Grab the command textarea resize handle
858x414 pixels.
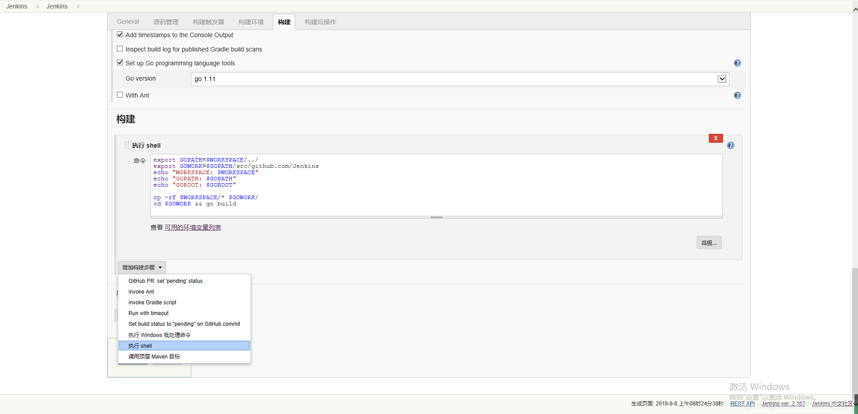436,217
